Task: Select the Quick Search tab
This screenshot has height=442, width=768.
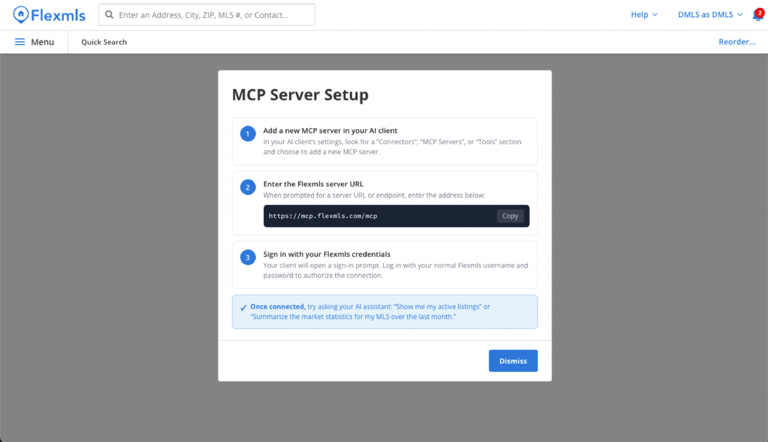Action: [x=104, y=42]
